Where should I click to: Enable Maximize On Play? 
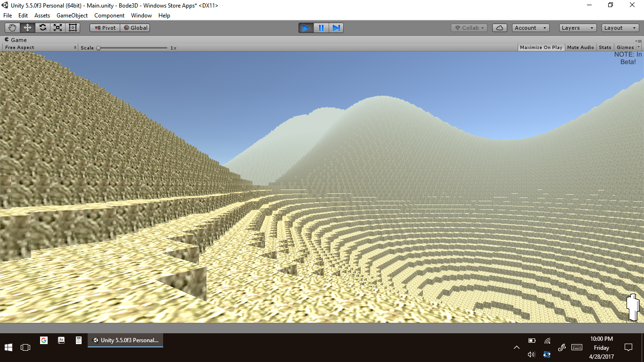(541, 48)
